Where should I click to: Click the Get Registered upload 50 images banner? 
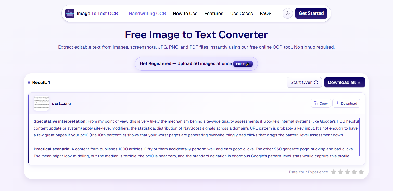[196, 64]
